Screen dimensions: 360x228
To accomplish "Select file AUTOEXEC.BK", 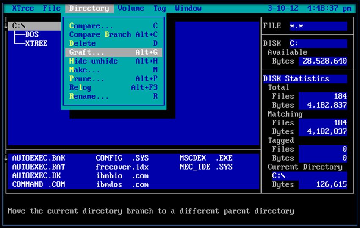I will [36, 175].
